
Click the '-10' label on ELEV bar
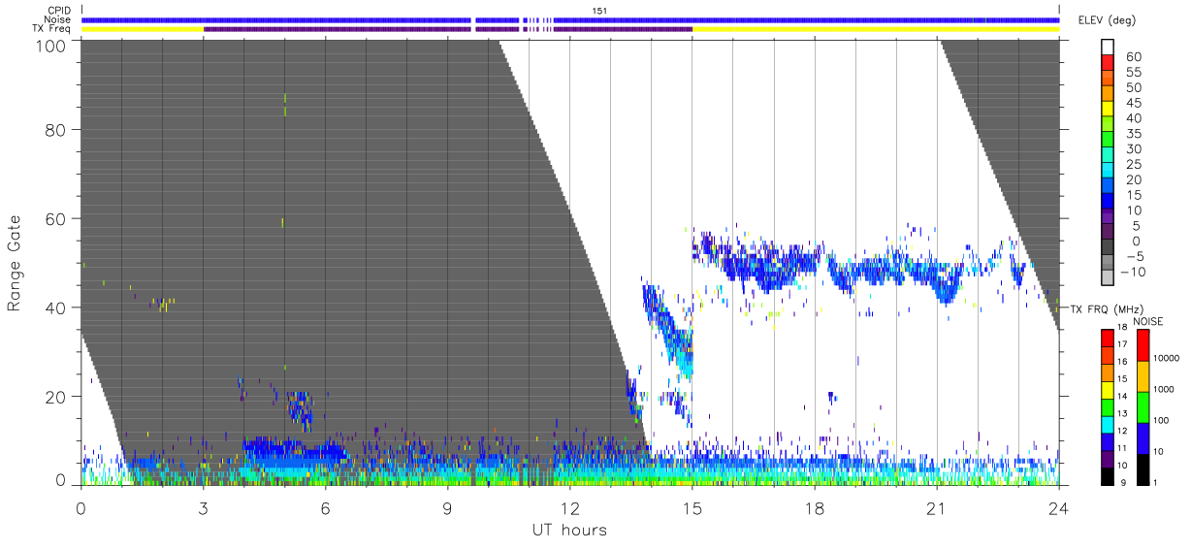tap(1133, 272)
